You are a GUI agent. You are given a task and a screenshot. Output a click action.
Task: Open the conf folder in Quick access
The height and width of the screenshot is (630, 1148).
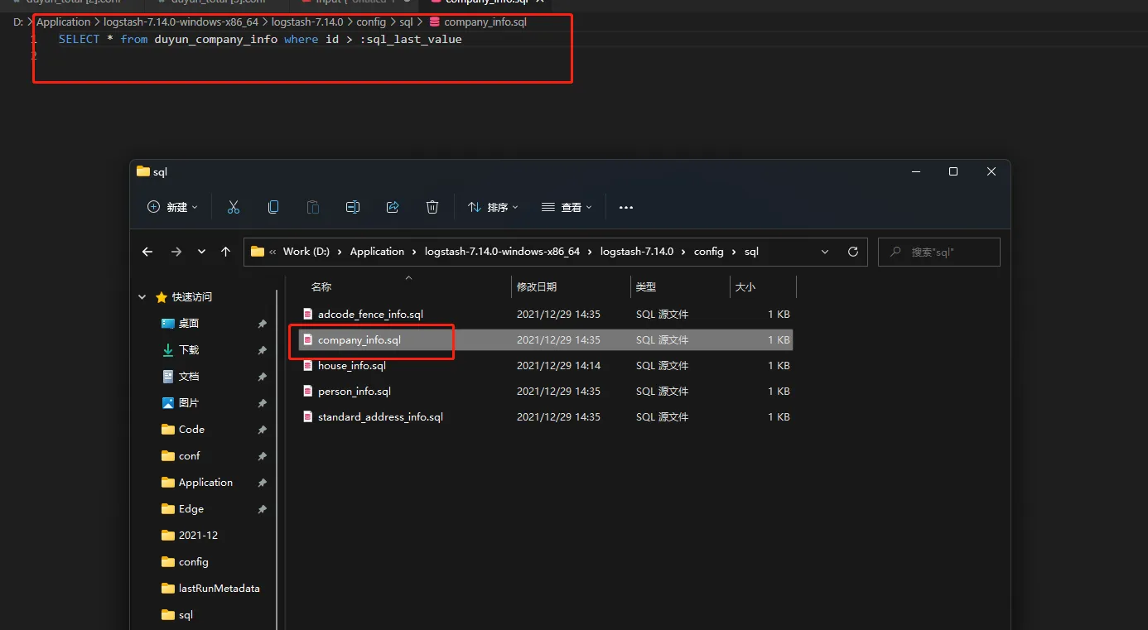(190, 456)
